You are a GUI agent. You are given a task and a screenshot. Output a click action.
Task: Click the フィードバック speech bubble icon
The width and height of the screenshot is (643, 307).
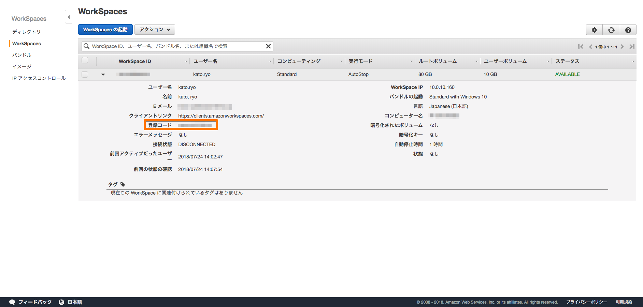point(12,302)
